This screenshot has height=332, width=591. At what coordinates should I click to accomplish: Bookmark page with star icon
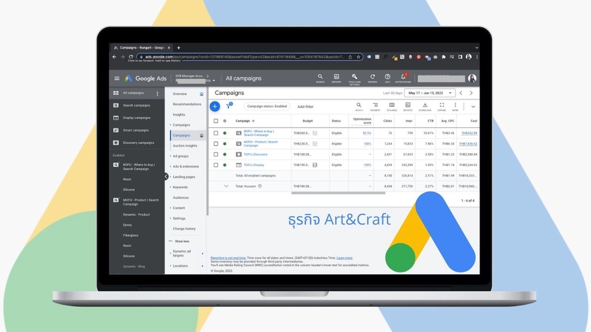(358, 57)
